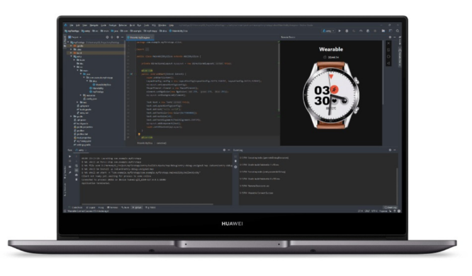Viewport: 472px width, 276px height.
Task: Open the Refactor menu
Action: click(x=123, y=25)
